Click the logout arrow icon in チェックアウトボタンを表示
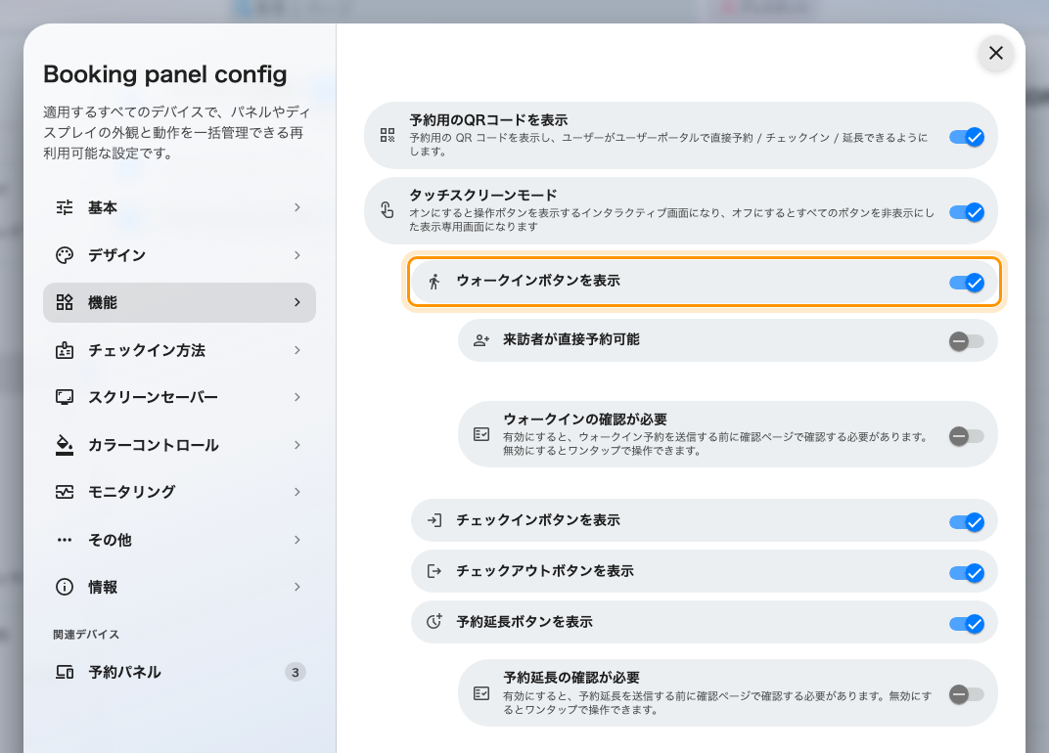This screenshot has height=753, width=1049. 434,571
